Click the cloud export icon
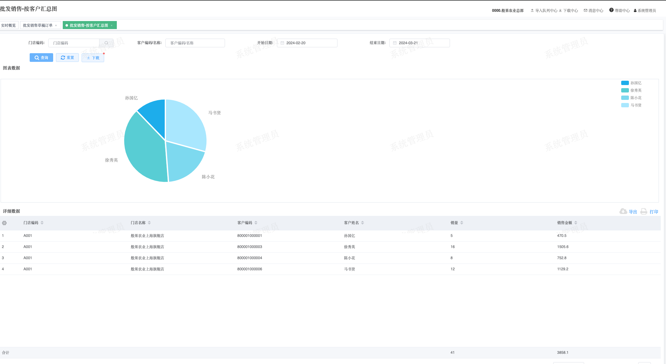Viewport: 666px width, 364px height. (623, 212)
